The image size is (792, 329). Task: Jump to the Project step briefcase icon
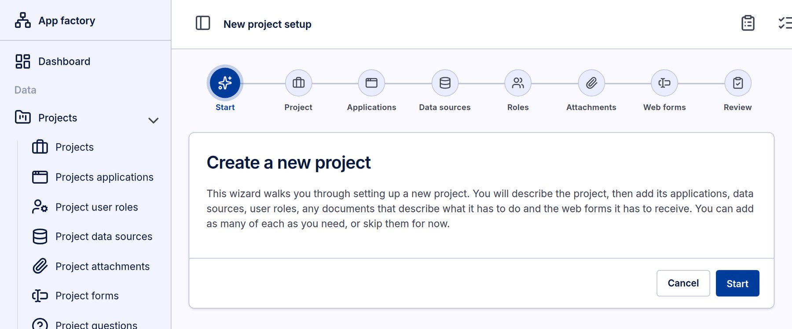click(298, 83)
